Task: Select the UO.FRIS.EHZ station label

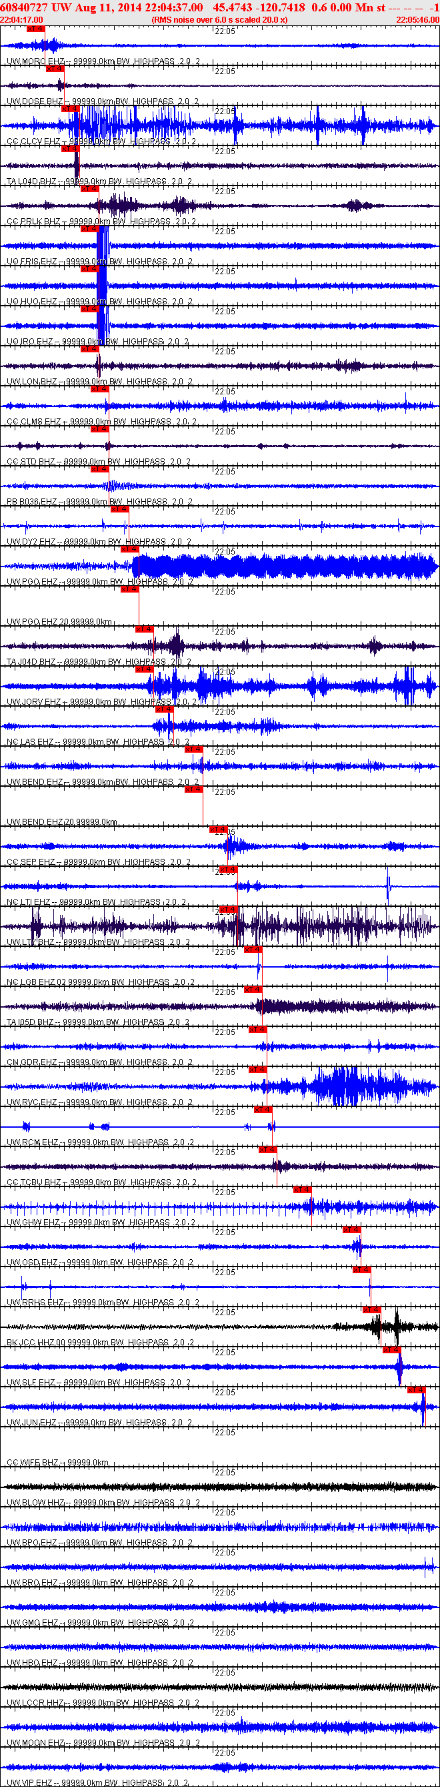Action: coord(100,262)
